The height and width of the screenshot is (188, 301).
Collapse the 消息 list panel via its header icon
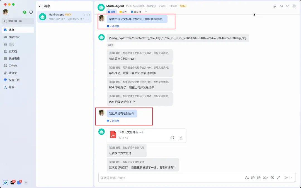coord(40,6)
